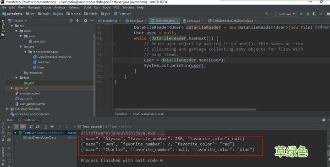330x167 pixels.
Task: Open Project panel settings gear
Action: pos(85,21)
